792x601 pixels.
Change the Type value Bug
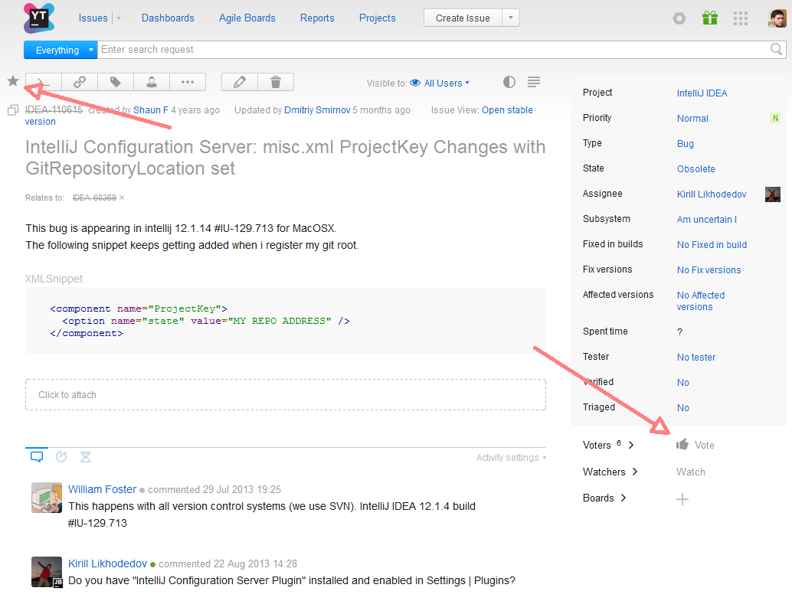coord(686,144)
